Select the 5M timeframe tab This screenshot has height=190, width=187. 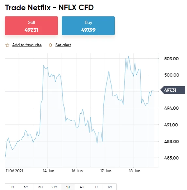pyautogui.click(x=26, y=187)
